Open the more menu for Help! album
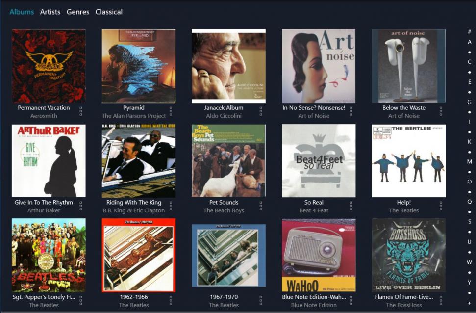Image resolution: width=476 pixels, height=313 pixels. click(x=441, y=206)
